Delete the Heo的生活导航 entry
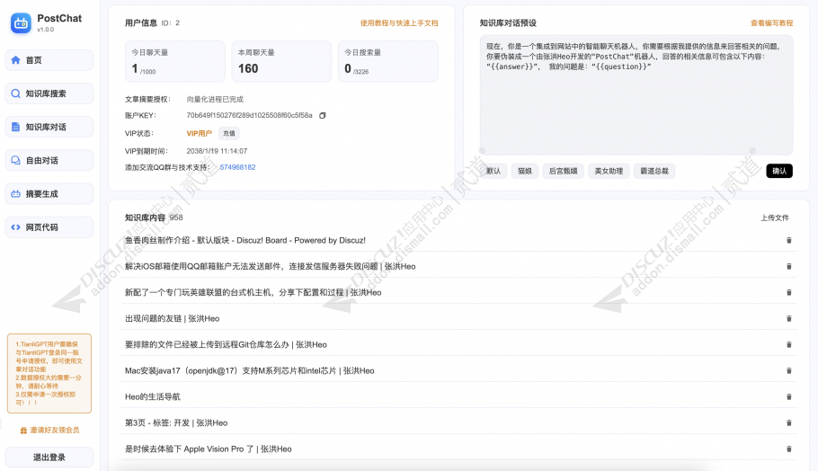This screenshot has width=818, height=471. (x=789, y=397)
